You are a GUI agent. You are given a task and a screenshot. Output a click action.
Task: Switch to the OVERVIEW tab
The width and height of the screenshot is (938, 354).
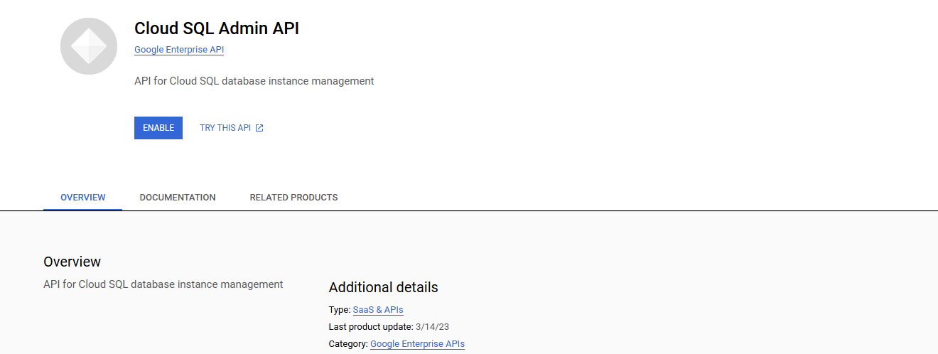[83, 198]
